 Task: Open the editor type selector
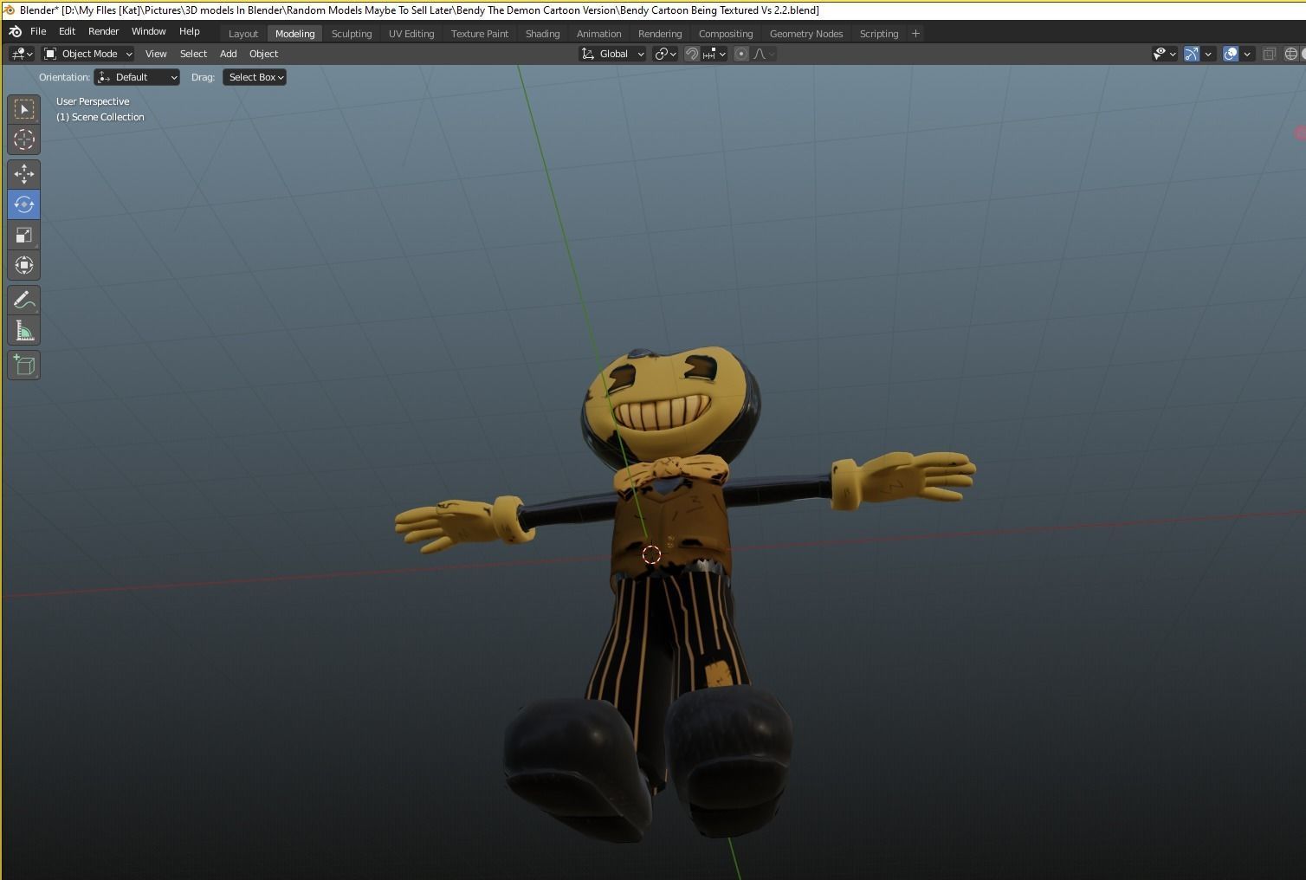pyautogui.click(x=22, y=54)
